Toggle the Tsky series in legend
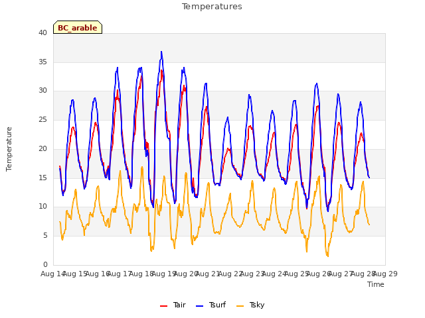 250,305
